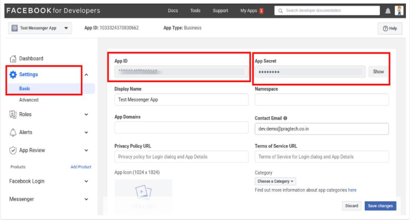410x220 pixels.
Task: Click the Show app secret button
Action: click(x=378, y=72)
